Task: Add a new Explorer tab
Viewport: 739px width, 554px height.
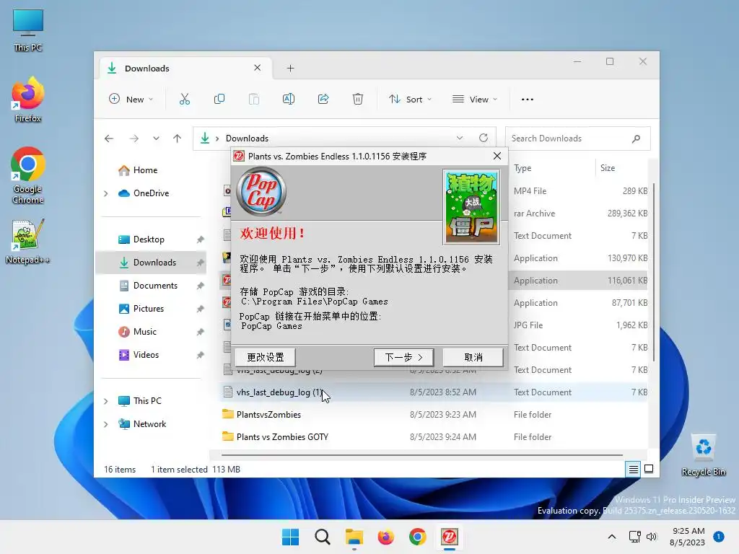Action: 290,69
